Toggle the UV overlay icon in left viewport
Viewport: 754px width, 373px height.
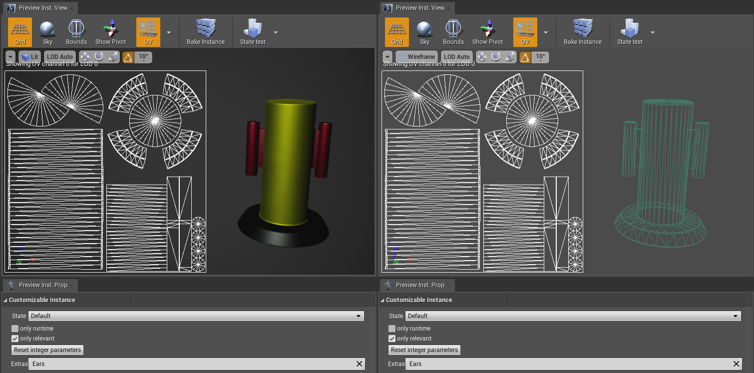coord(148,32)
